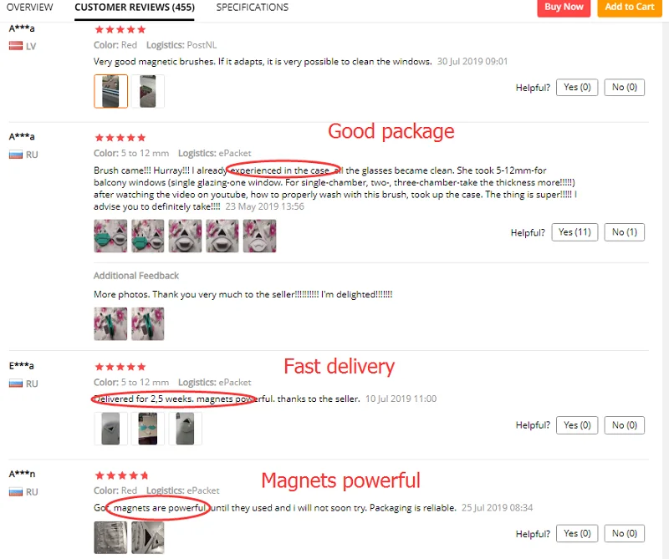
Task: Open first photo of the LV review
Action: coord(110,91)
